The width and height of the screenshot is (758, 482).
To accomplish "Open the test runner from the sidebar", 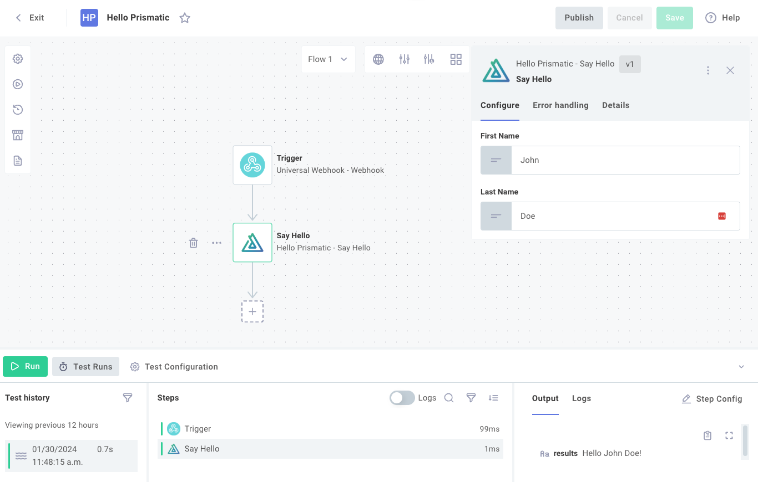I will (x=18, y=84).
